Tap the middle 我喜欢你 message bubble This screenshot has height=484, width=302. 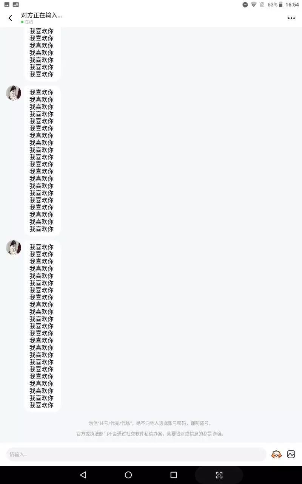pos(42,161)
